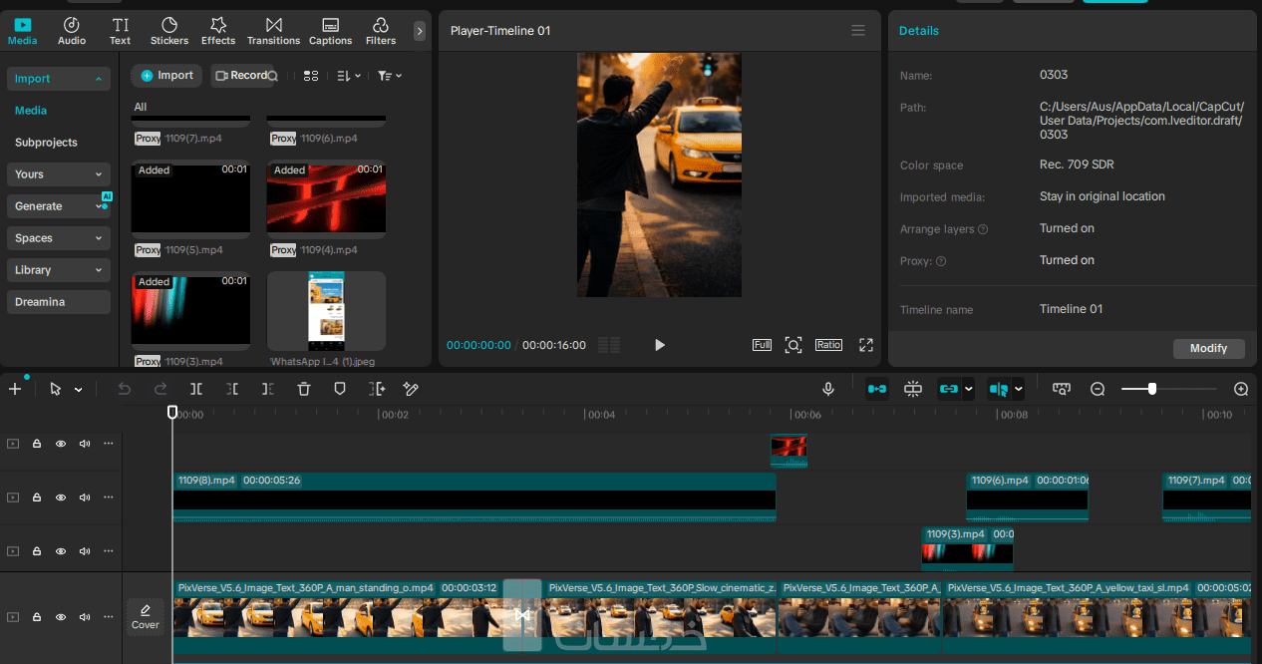Open Dreamina from the sidebar

click(x=58, y=302)
